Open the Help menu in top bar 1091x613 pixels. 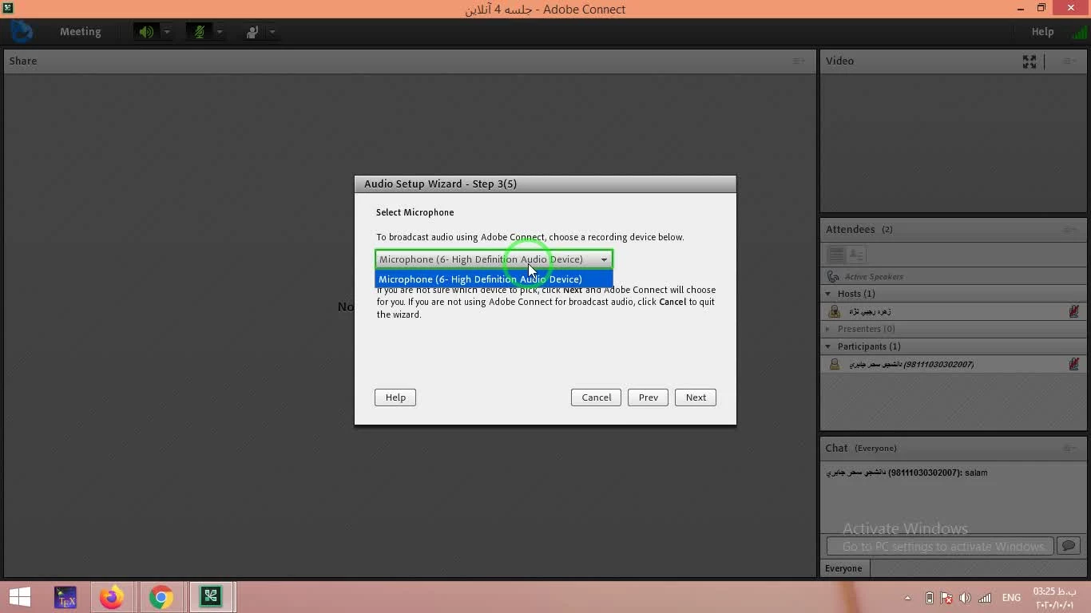click(x=1042, y=32)
